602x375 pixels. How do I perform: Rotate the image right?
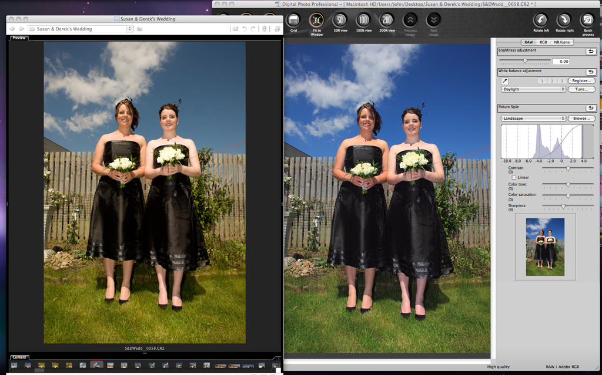[x=563, y=21]
